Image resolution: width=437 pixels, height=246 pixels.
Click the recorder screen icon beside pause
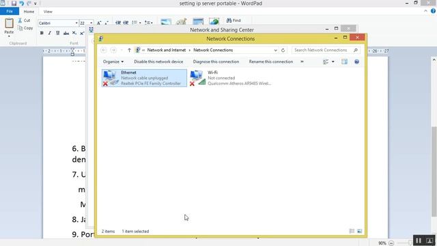point(429,241)
